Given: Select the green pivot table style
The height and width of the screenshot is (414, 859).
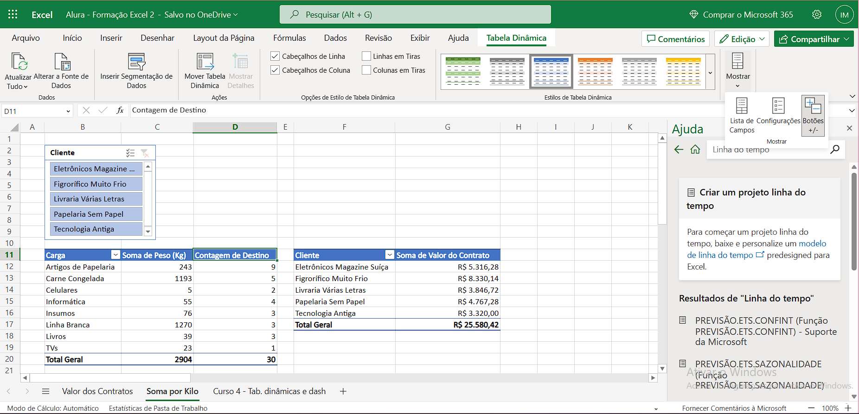Looking at the screenshot, I should click(x=463, y=71).
